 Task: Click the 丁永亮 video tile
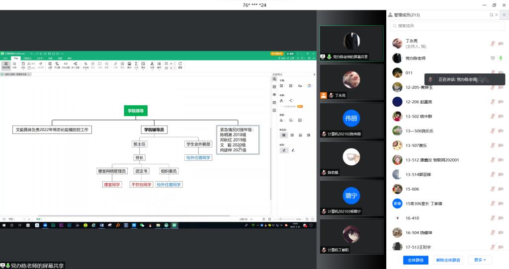pyautogui.click(x=351, y=82)
